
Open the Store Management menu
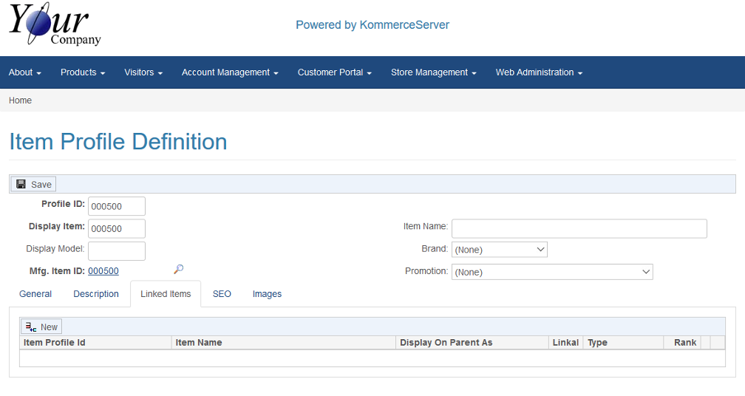433,72
